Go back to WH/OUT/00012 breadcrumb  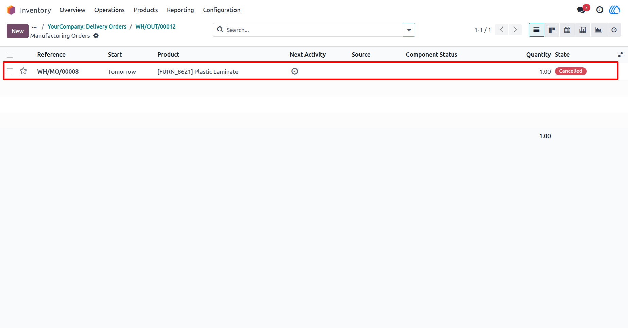(155, 26)
